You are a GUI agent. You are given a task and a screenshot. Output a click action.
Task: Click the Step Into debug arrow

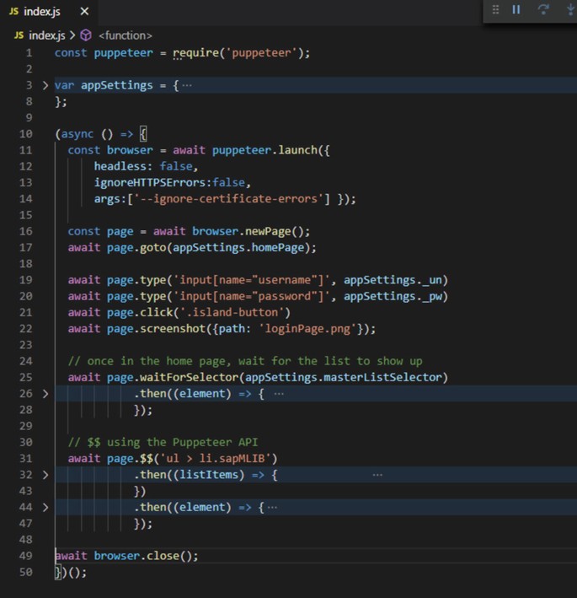coord(570,10)
